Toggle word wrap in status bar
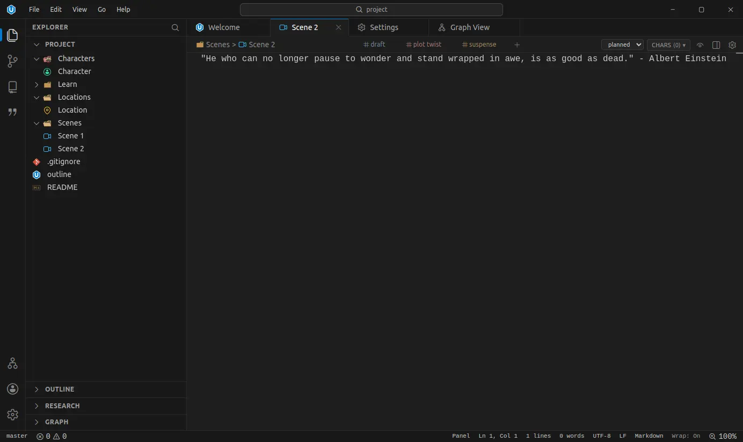Screen dimensions: 743x442 click(686, 436)
